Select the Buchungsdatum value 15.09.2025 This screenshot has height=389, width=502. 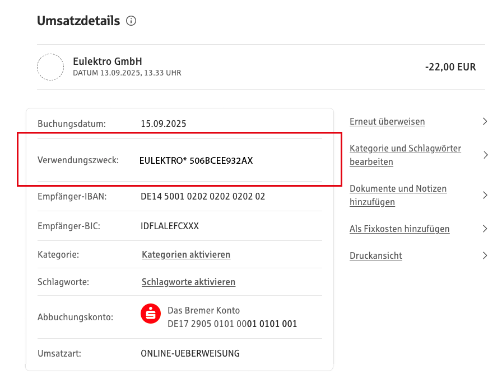point(164,124)
